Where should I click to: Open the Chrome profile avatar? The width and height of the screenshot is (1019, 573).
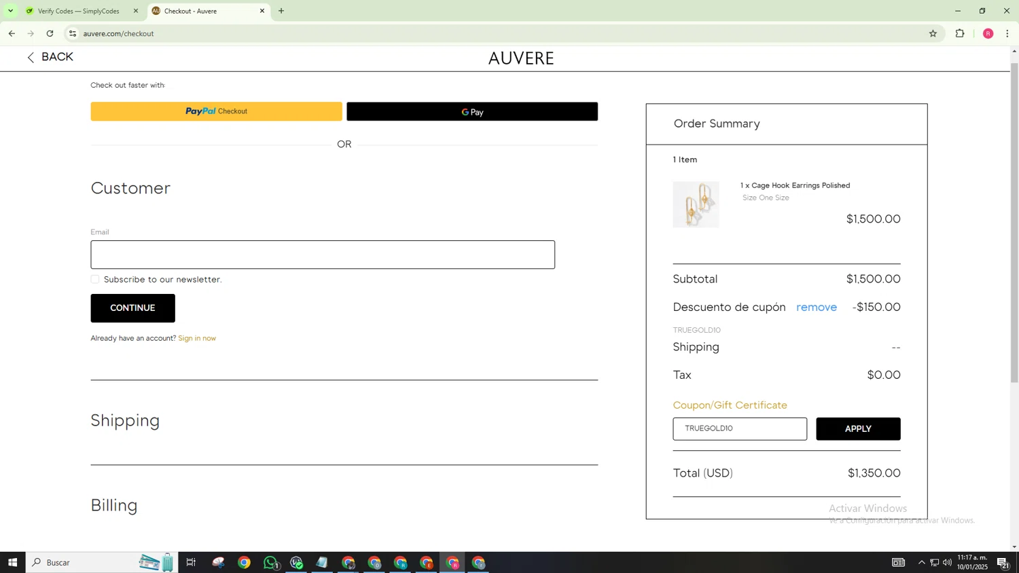(x=988, y=33)
